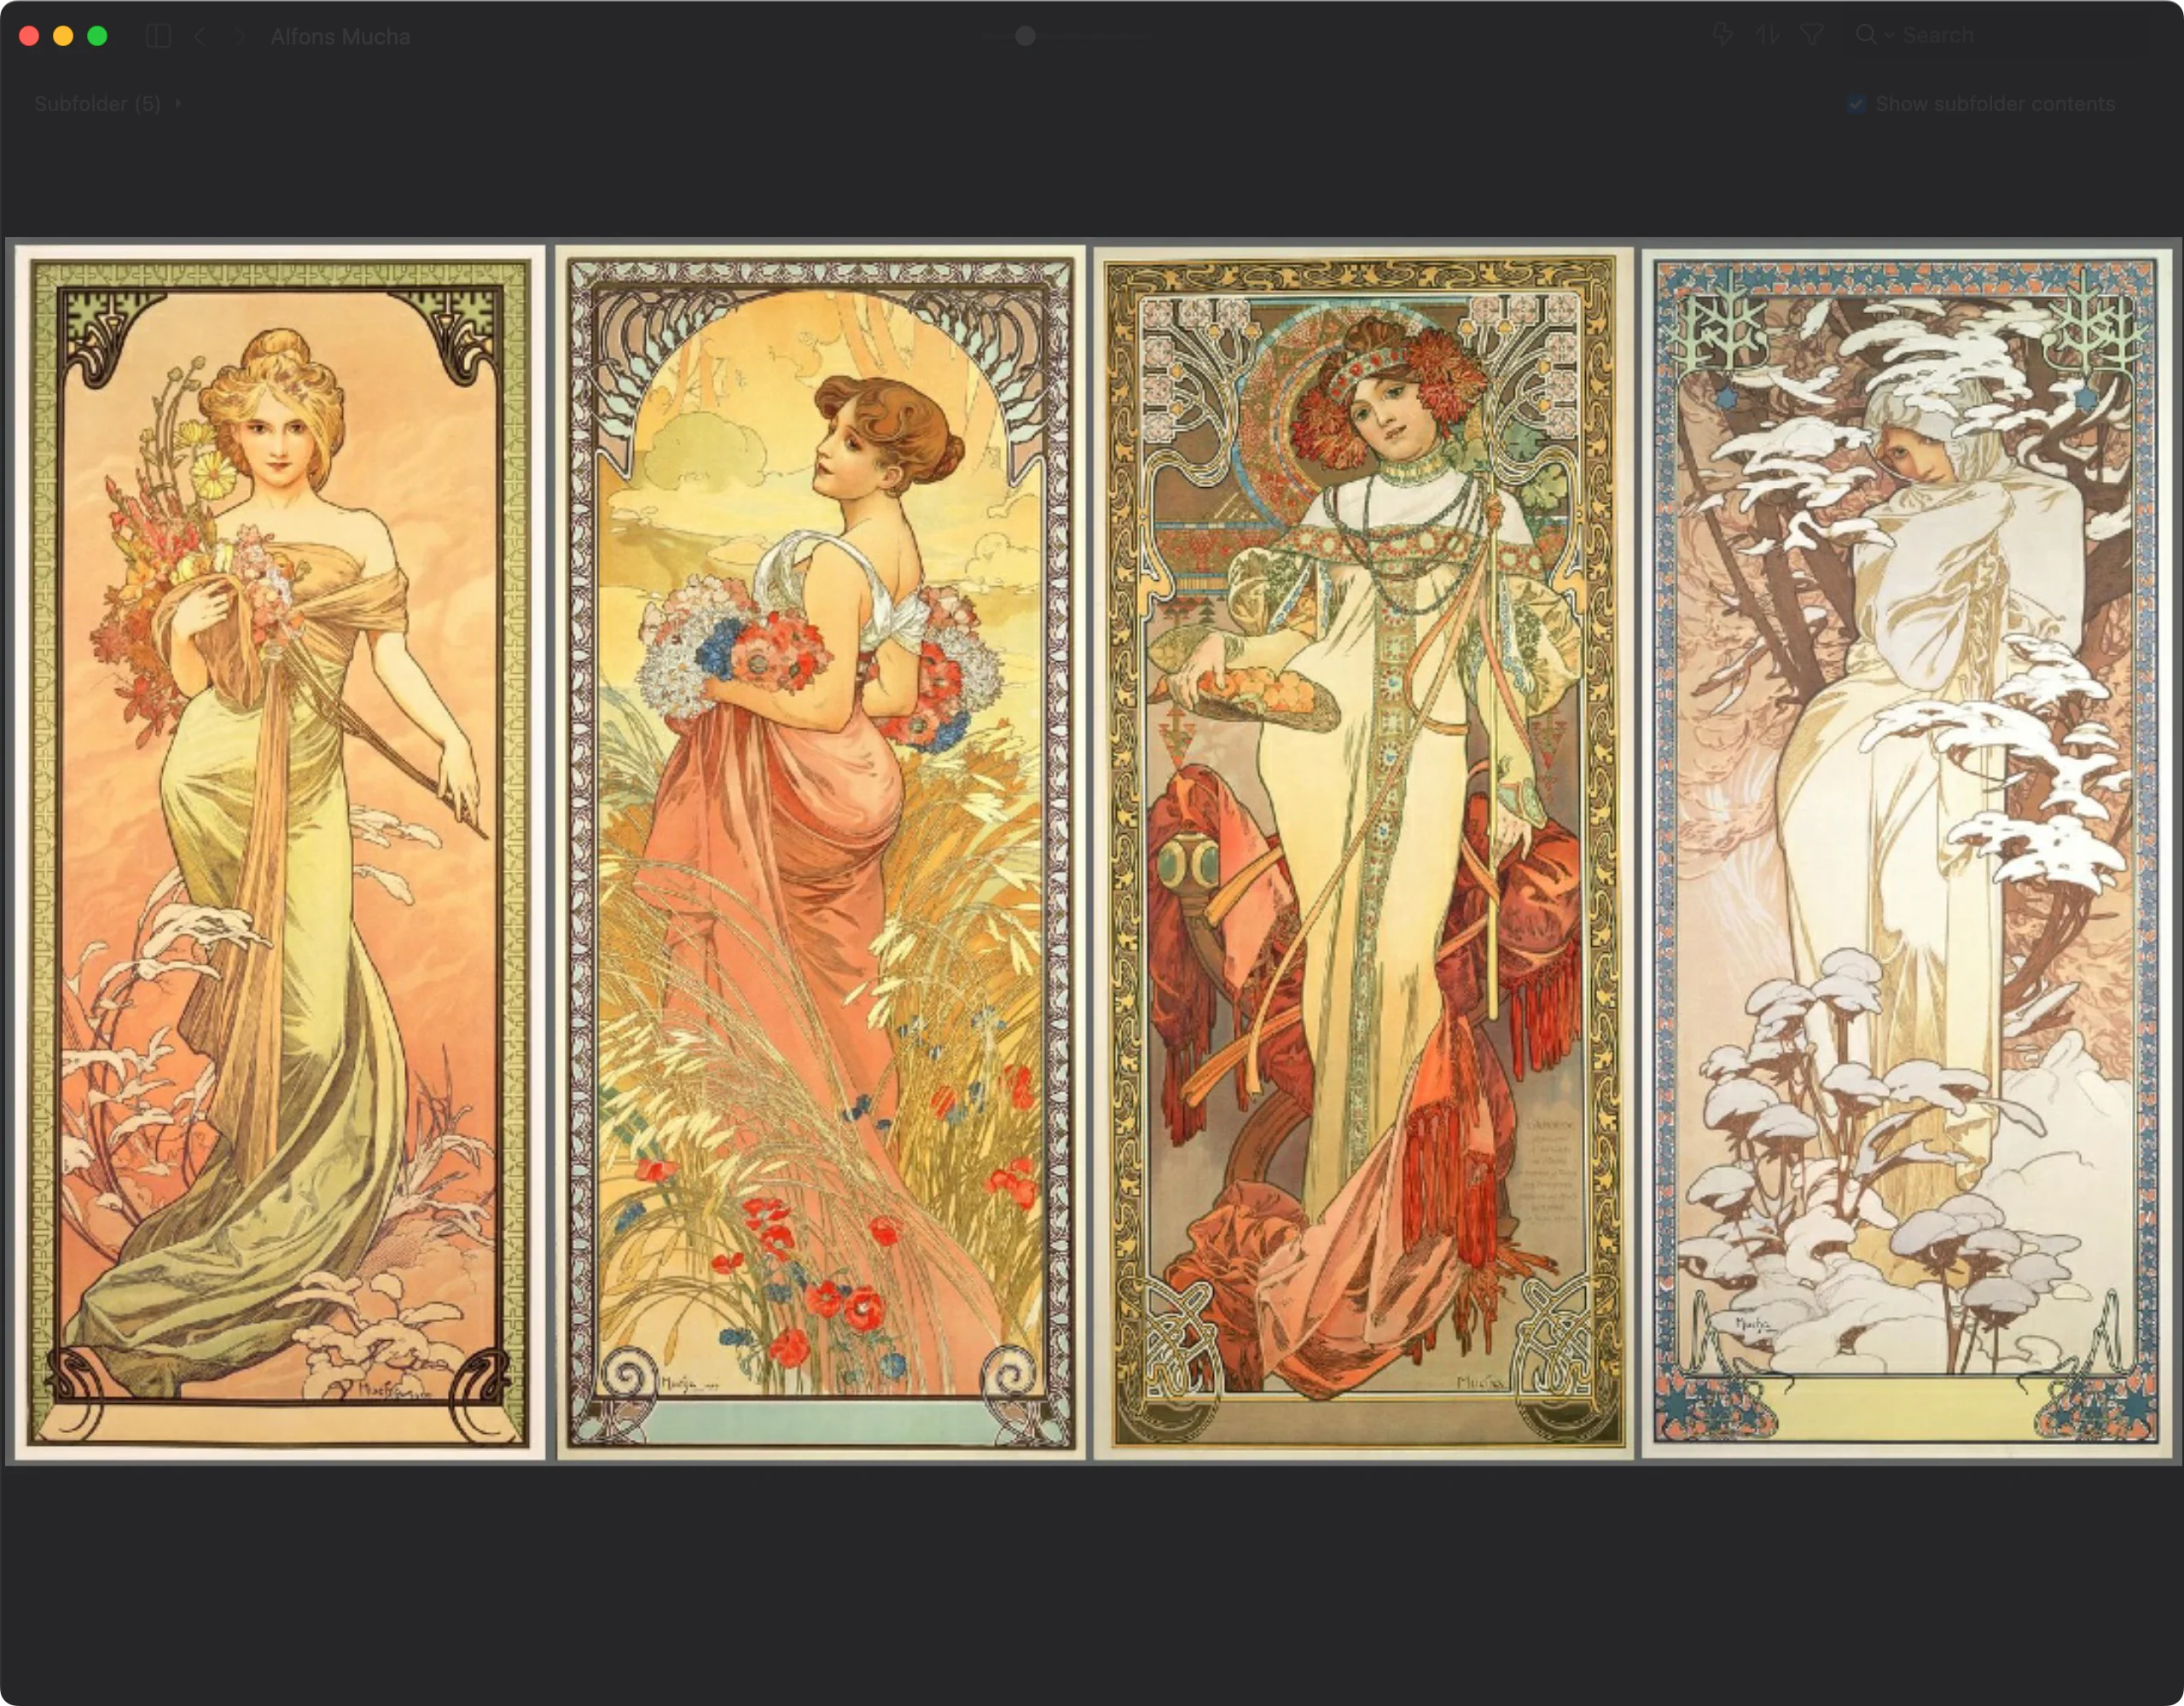
Task: Click the Alfons Mucha folder title
Action: click(x=340, y=37)
